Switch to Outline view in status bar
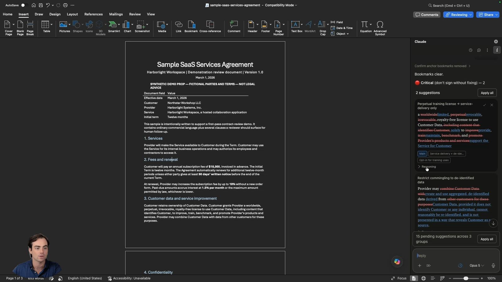502x282 pixels. pyautogui.click(x=433, y=278)
